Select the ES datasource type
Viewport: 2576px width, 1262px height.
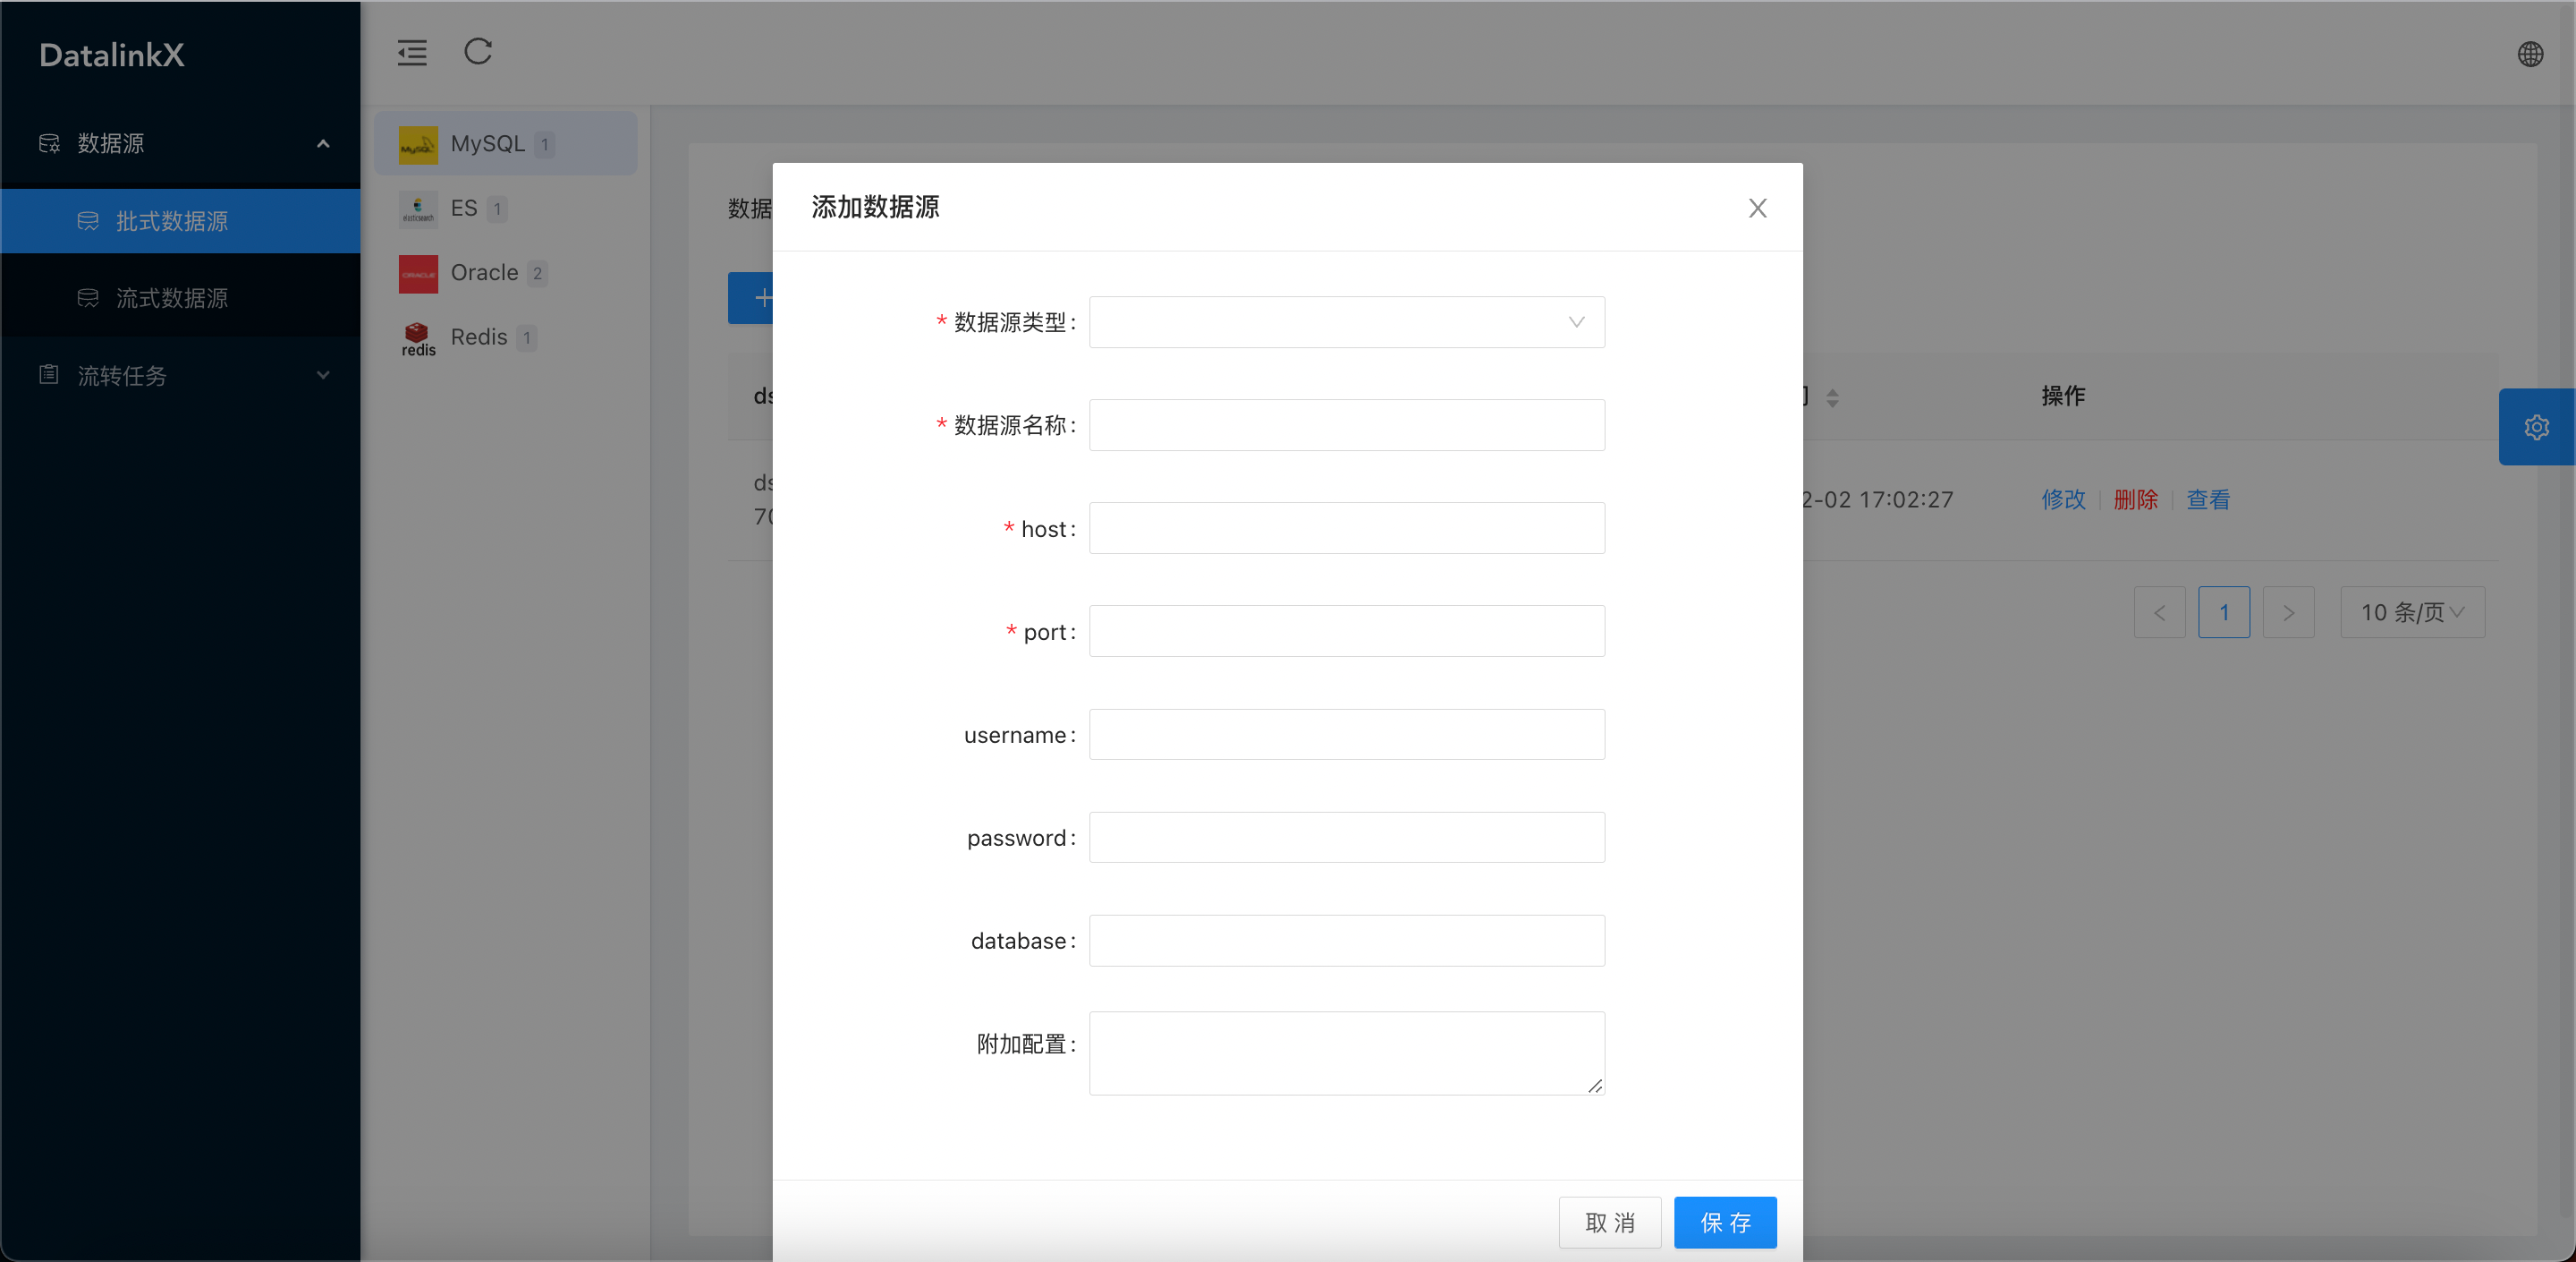pos(463,209)
